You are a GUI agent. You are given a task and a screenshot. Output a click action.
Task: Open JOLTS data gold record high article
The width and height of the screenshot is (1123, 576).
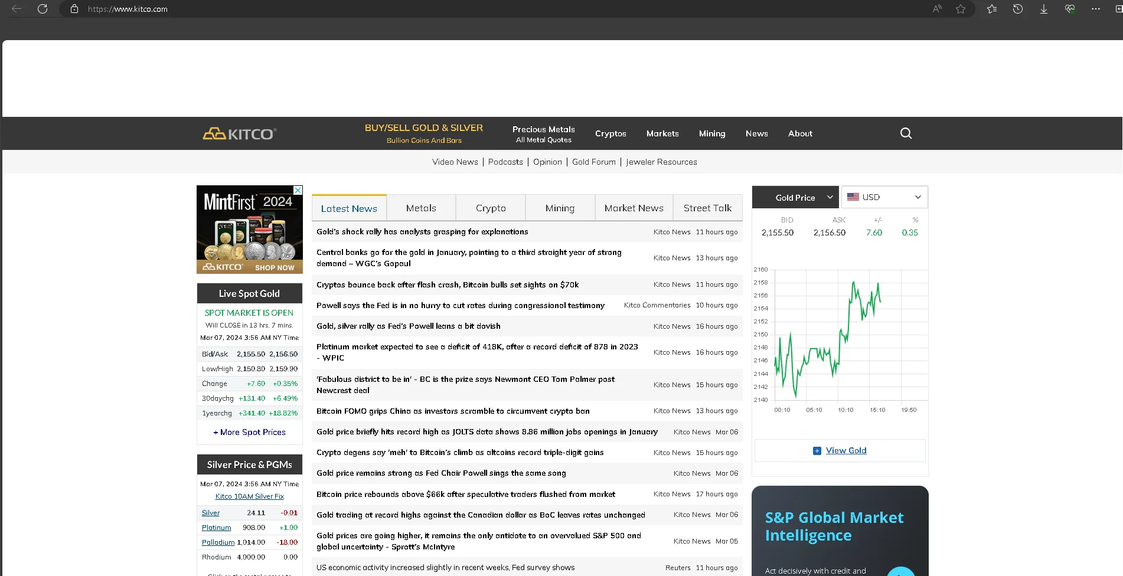(x=487, y=432)
